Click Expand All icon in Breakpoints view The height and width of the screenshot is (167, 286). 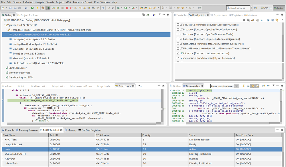pos(268,20)
